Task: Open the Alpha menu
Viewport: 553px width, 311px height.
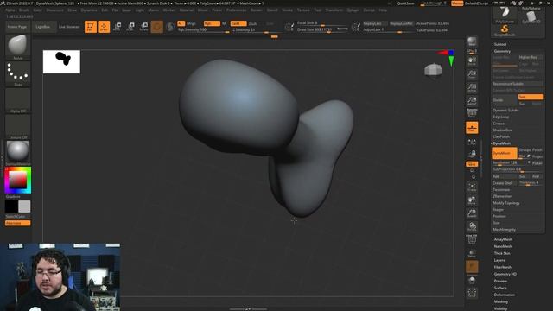Action: [x=10, y=10]
